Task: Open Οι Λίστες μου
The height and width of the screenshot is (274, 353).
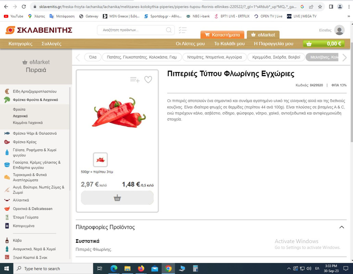Action: (x=190, y=44)
